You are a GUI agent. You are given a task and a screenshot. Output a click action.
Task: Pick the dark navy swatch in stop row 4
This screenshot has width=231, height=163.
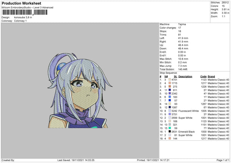click(170, 90)
